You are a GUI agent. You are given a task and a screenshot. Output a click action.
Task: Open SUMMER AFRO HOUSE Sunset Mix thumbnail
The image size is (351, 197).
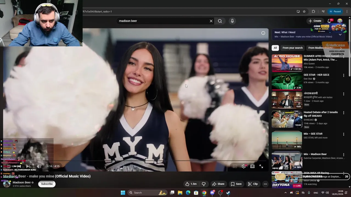287,63
